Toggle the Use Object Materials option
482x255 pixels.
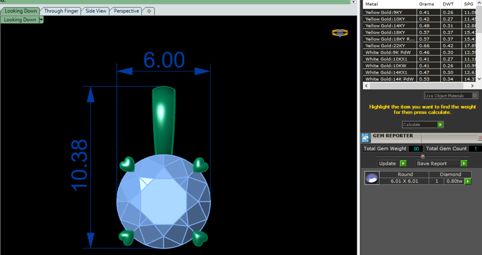(x=475, y=96)
